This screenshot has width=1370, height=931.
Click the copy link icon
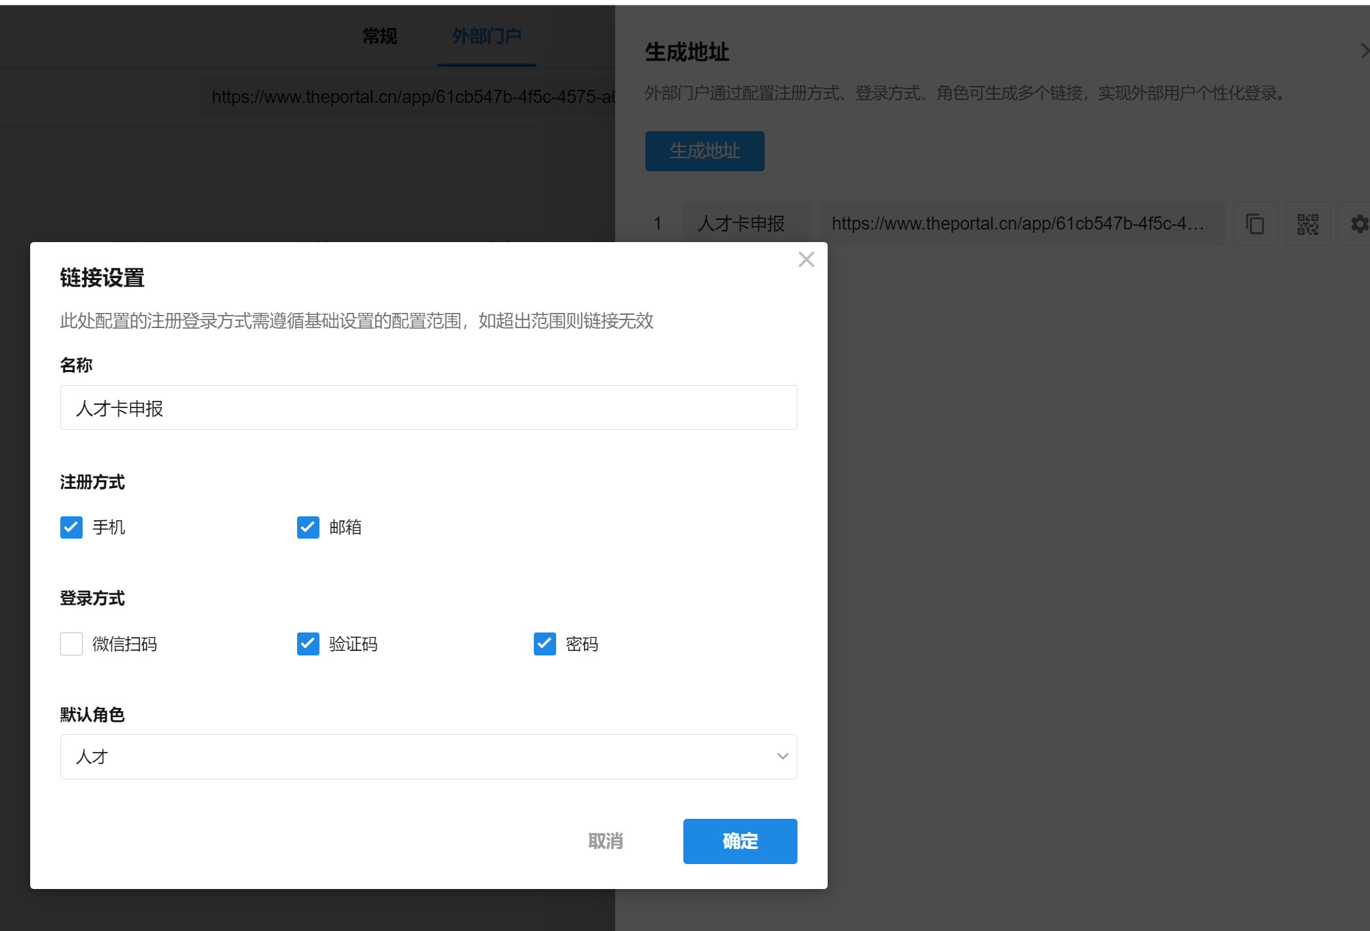(1255, 224)
